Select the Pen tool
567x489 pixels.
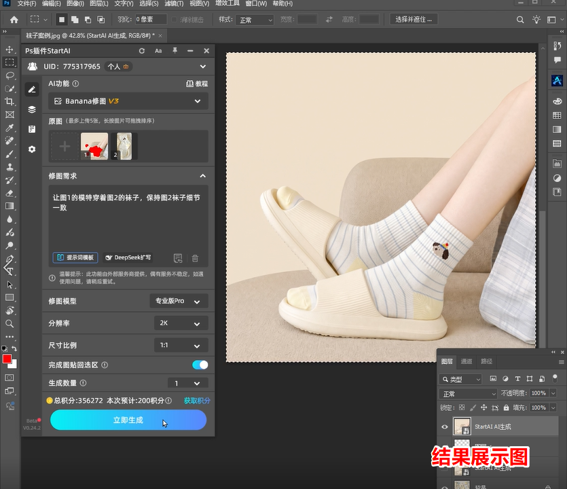click(10, 259)
